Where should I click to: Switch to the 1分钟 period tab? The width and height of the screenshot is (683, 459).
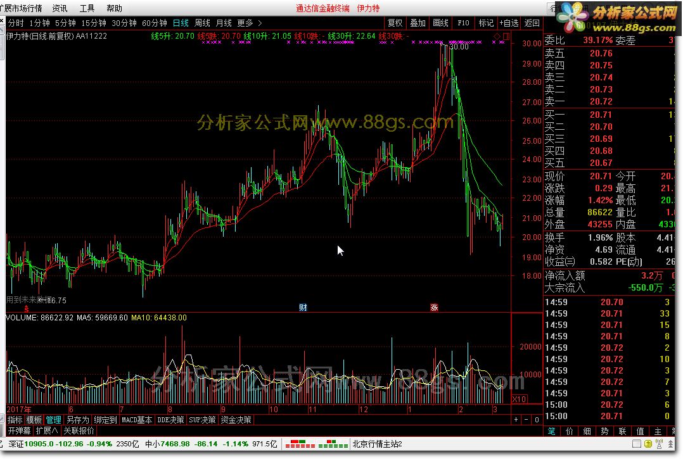(39, 23)
